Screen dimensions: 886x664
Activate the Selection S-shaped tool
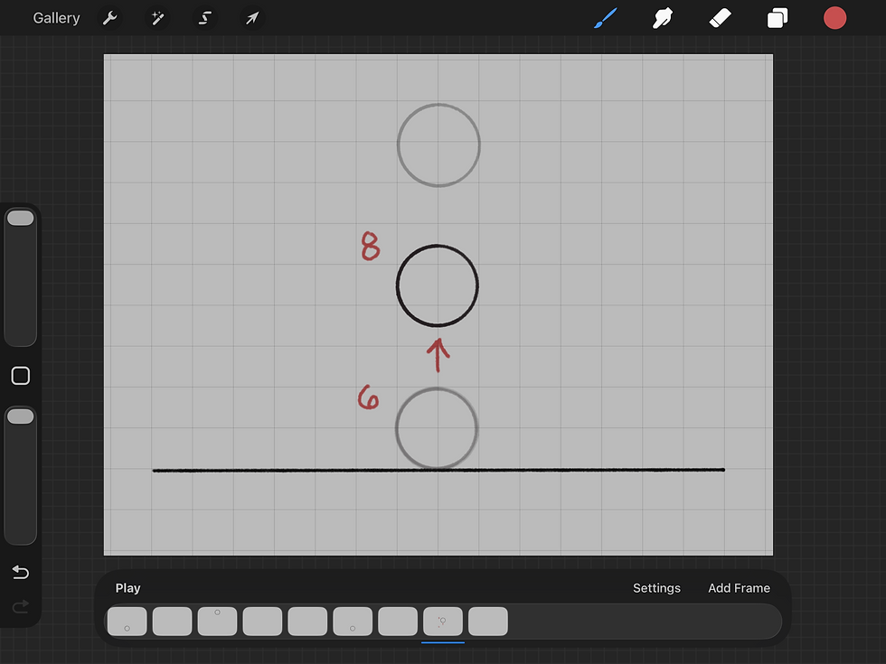(204, 18)
